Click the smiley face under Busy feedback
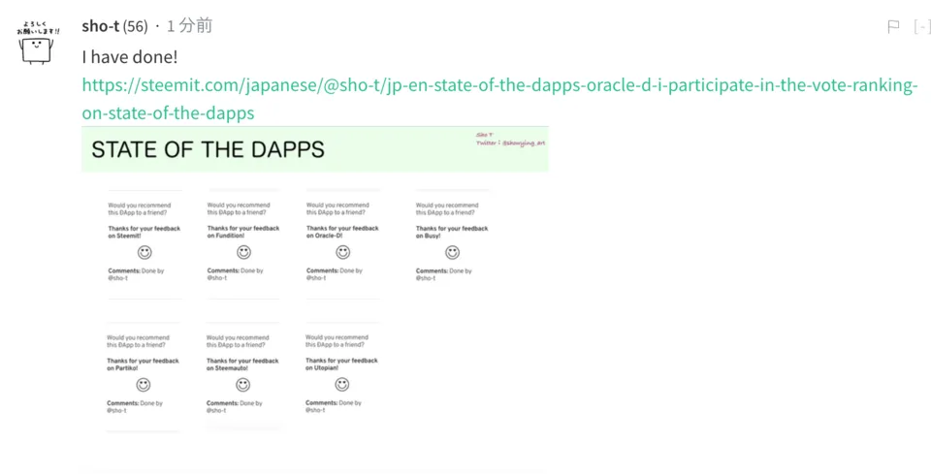 pyautogui.click(x=453, y=253)
